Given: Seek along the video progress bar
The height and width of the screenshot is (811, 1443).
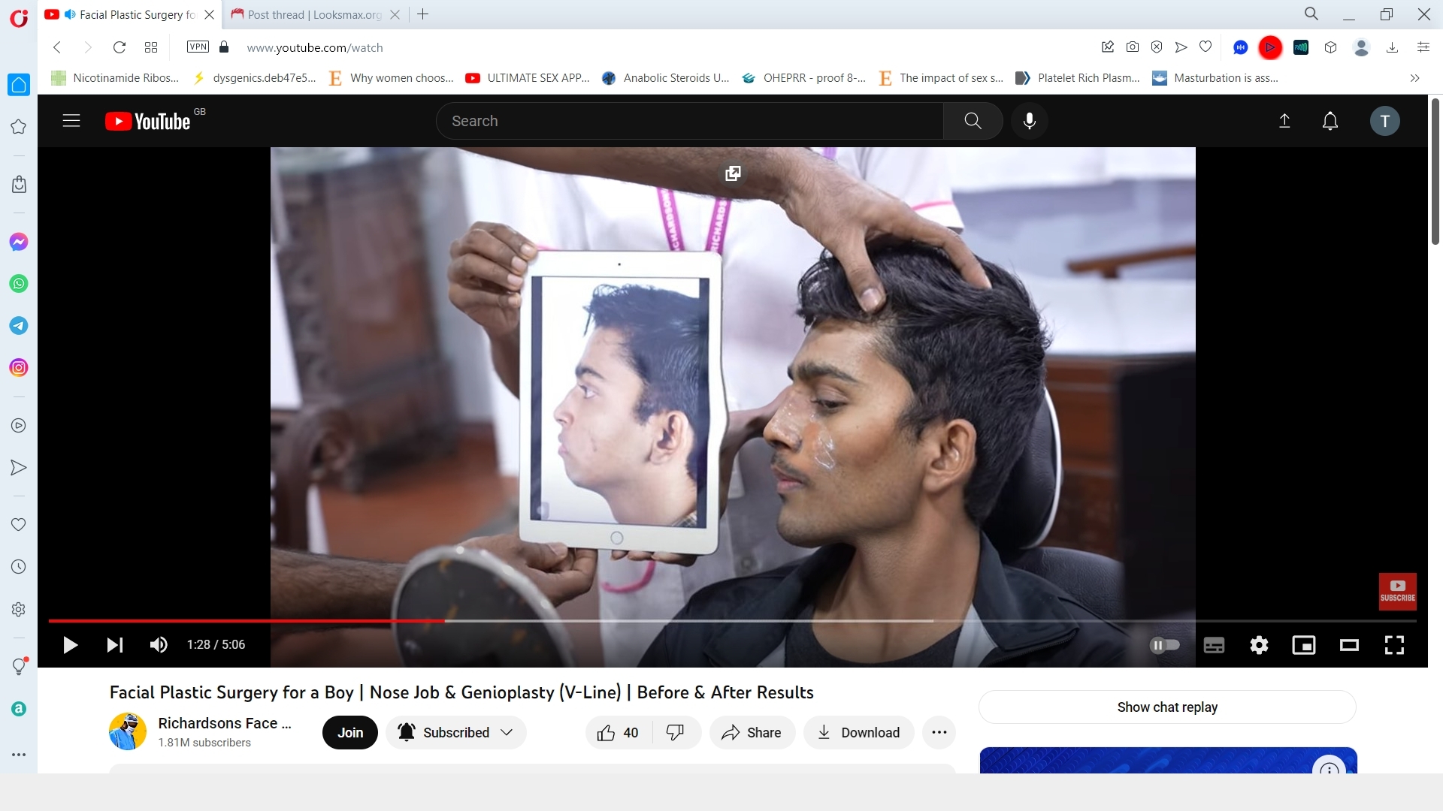Looking at the screenshot, I should click(x=676, y=621).
